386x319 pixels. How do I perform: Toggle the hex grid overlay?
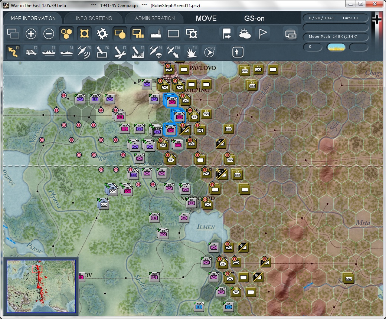pyautogui.click(x=66, y=33)
